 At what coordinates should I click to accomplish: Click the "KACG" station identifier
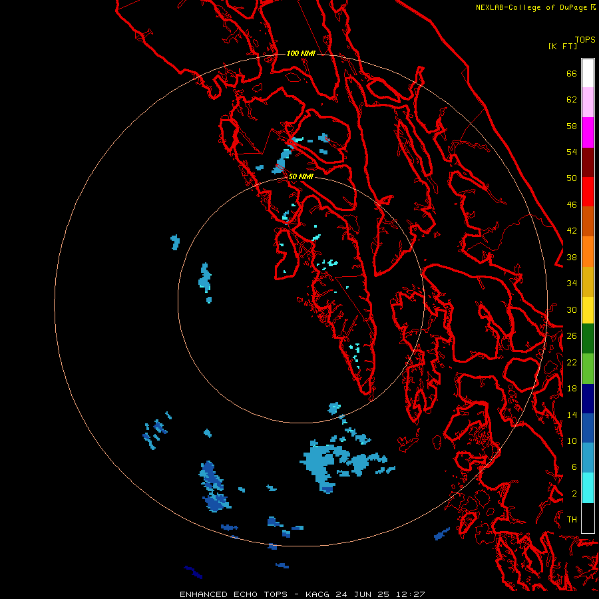tap(318, 594)
